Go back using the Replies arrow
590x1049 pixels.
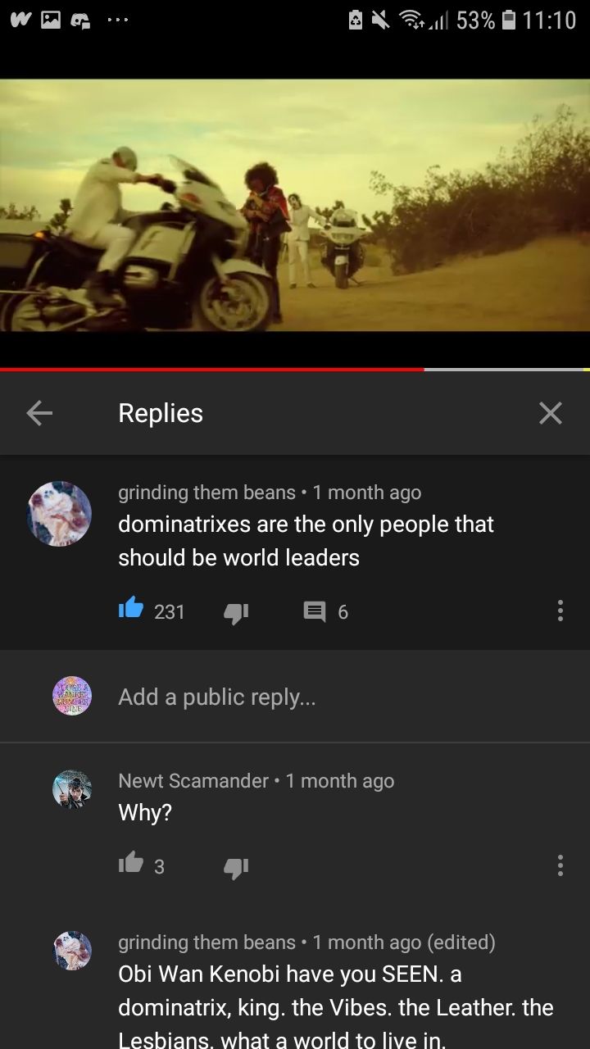pyautogui.click(x=39, y=414)
